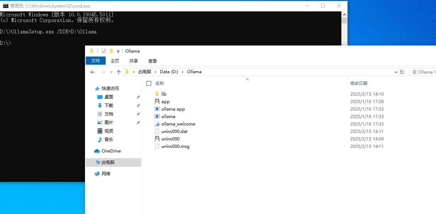This screenshot has height=214, width=436.
Task: Click the Properties quick access toolbar icon
Action: [x=103, y=51]
